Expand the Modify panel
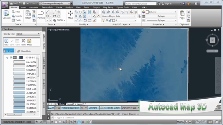This screenshot has height=125, width=223. 84,25
